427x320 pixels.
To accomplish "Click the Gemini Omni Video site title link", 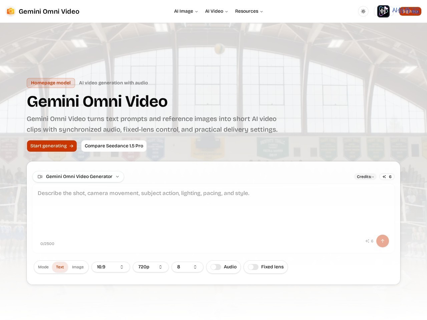I will point(49,11).
